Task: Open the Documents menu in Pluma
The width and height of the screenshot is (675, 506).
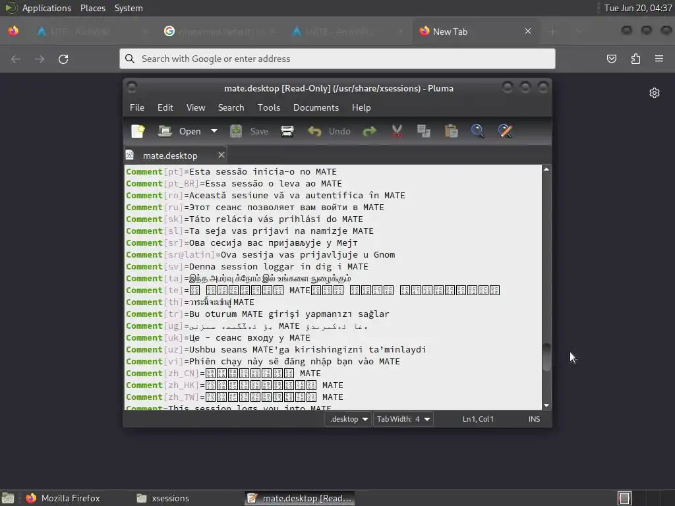Action: point(316,107)
